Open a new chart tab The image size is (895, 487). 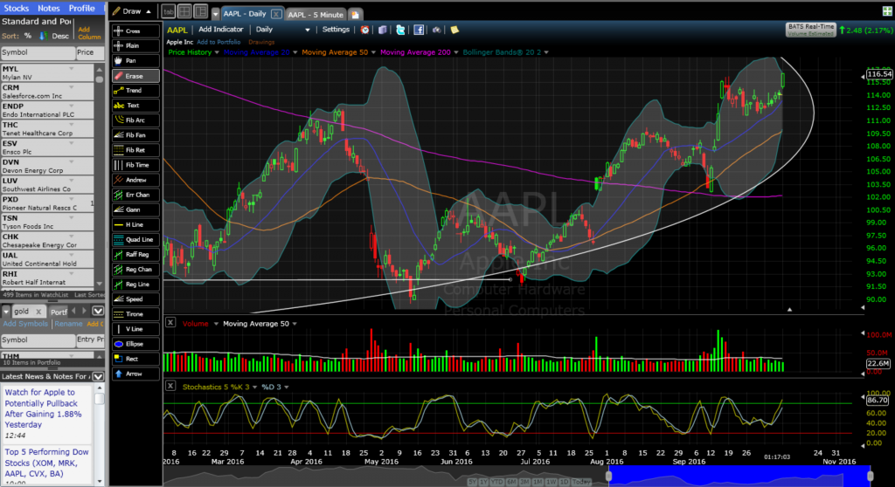coord(355,14)
